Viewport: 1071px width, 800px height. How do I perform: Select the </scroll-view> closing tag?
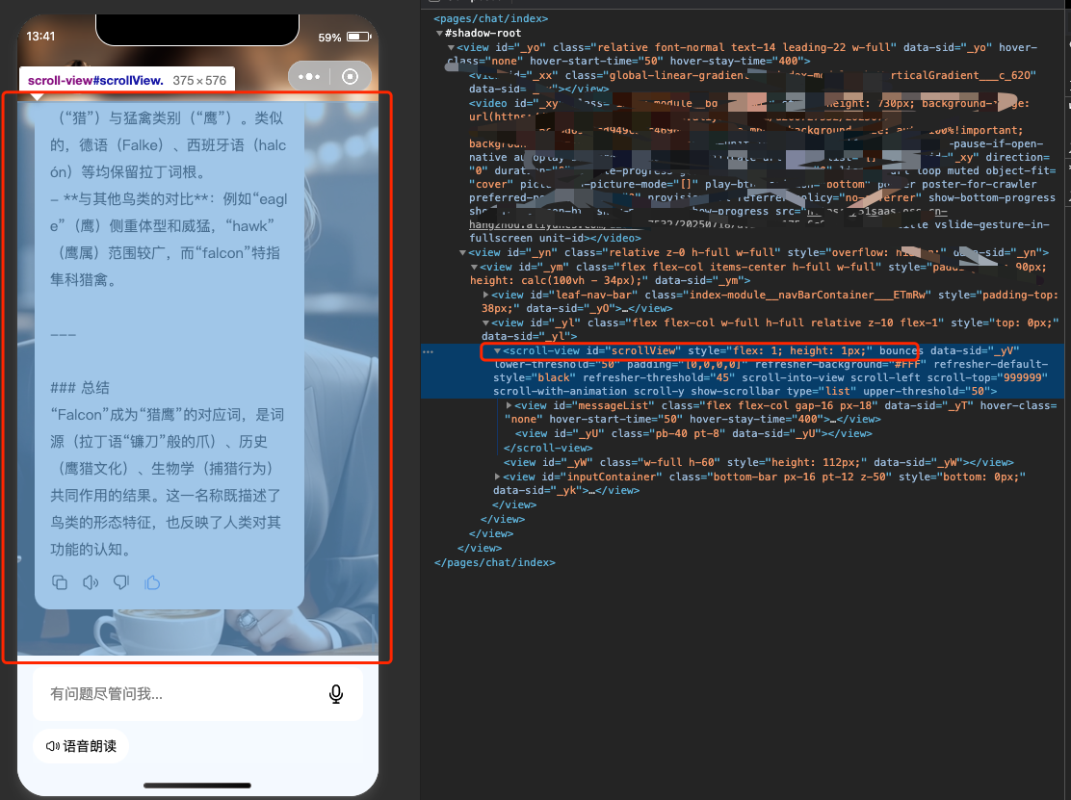pyautogui.click(x=548, y=448)
